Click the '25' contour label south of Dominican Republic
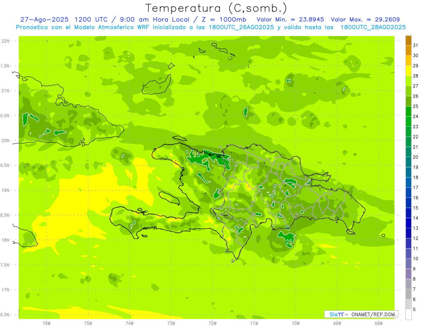The width and height of the screenshot is (425, 328). 289,242
